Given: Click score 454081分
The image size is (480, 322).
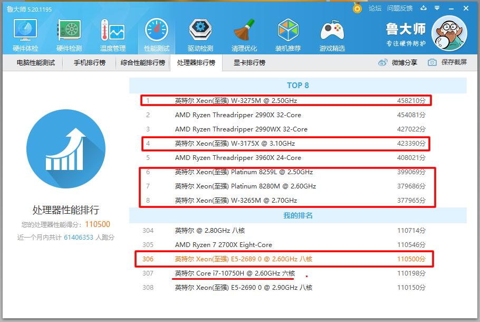Looking at the screenshot, I should 411,115.
